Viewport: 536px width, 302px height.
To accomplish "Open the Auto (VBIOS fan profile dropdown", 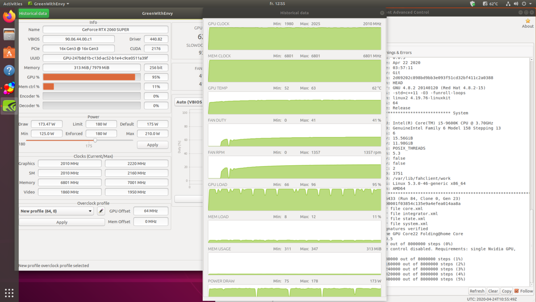I will point(189,102).
